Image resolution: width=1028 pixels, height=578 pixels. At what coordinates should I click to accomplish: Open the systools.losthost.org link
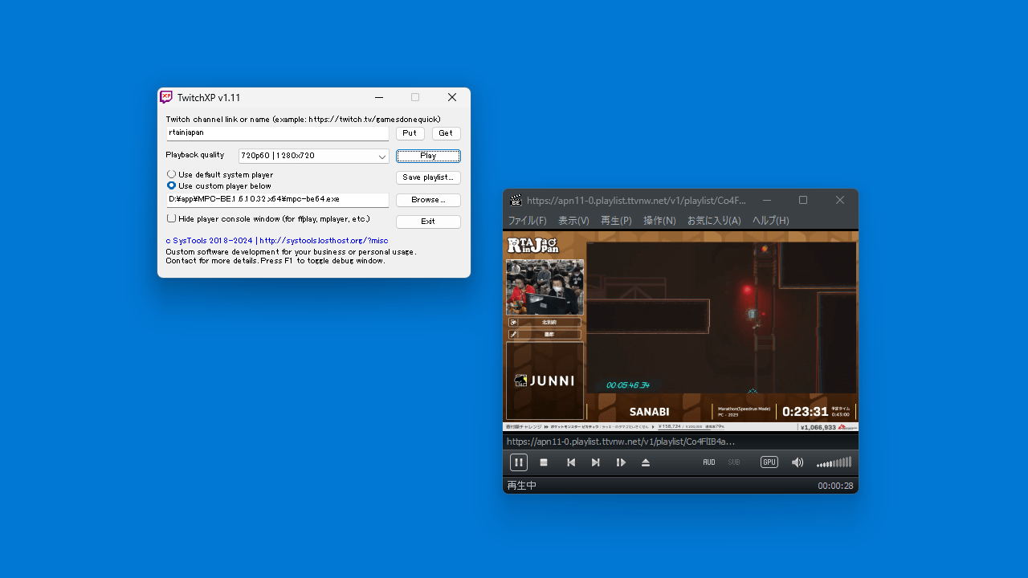[324, 240]
